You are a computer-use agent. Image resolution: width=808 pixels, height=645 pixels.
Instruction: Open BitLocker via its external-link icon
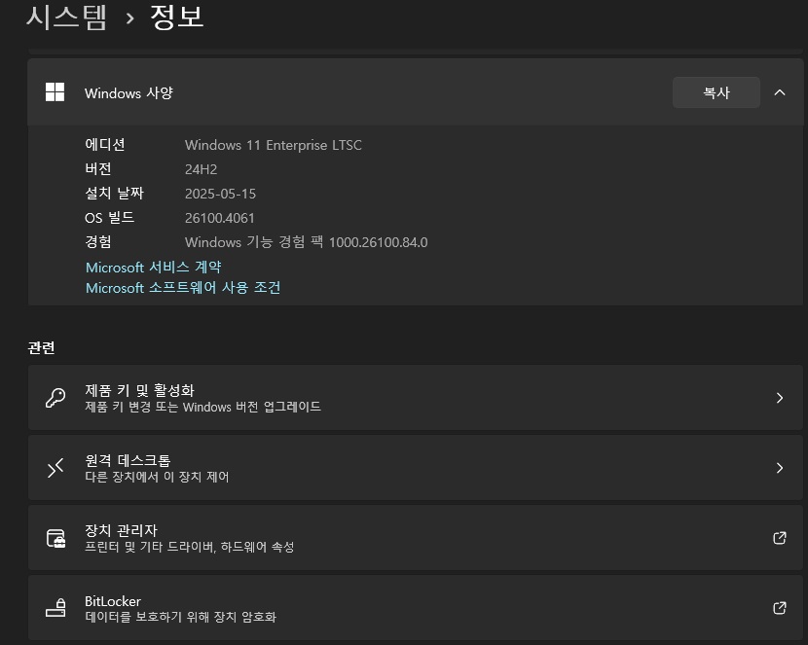(780, 608)
